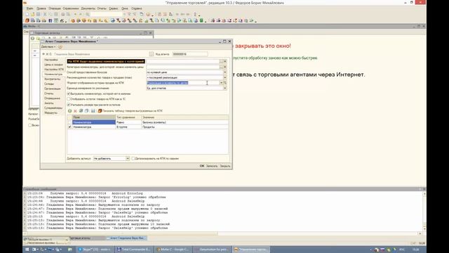The width and height of the screenshot is (449, 253).
Task: Click the Undo arrow in main toolbar
Action: coord(75,14)
